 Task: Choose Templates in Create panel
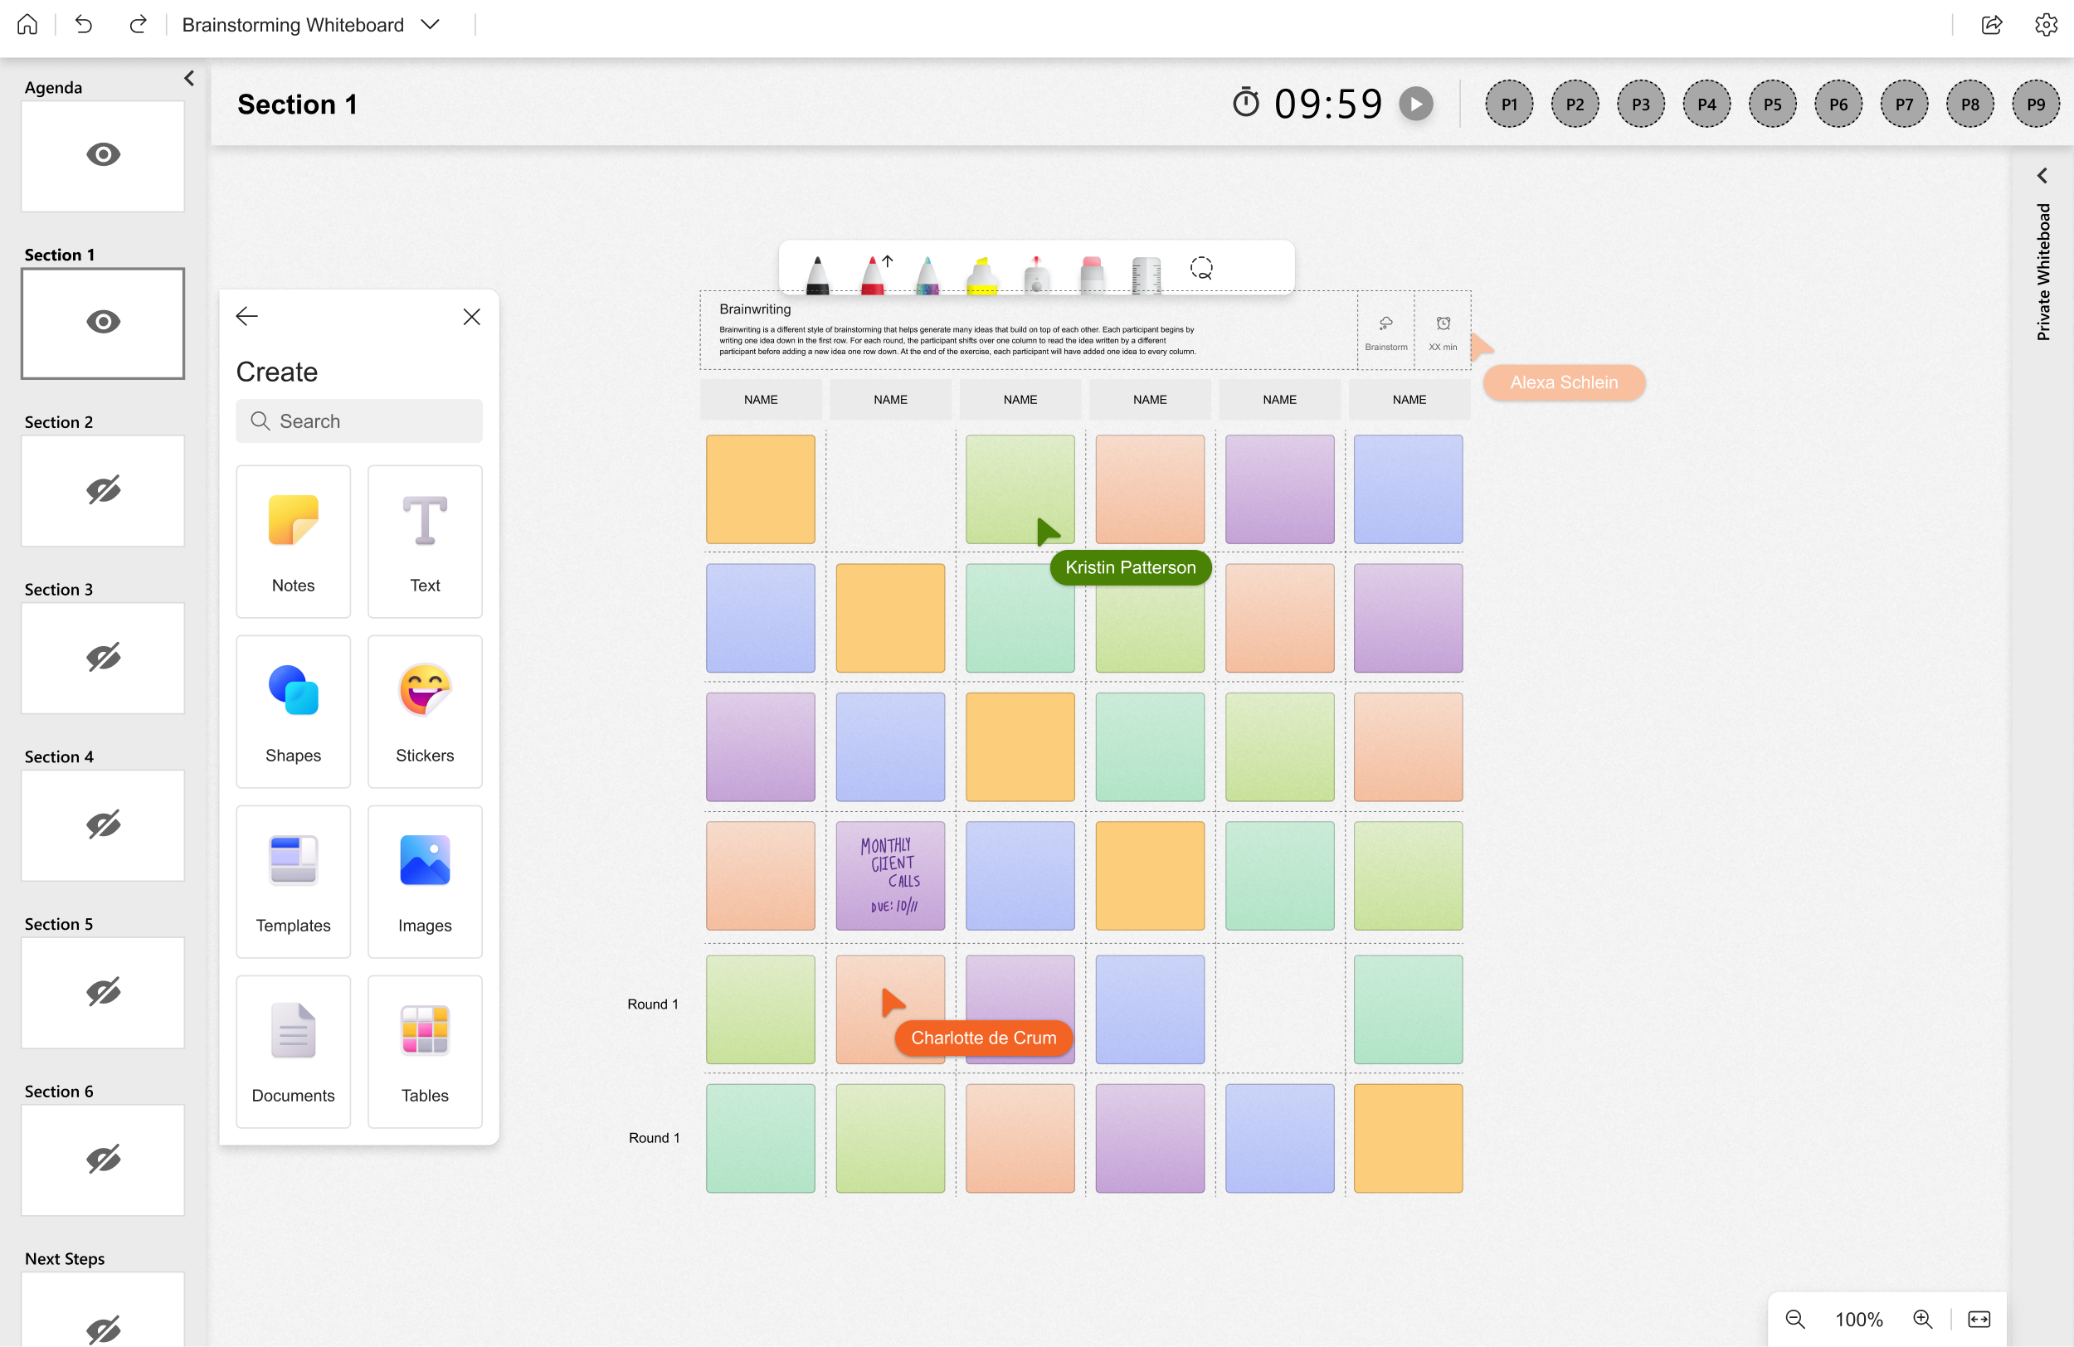(x=293, y=882)
